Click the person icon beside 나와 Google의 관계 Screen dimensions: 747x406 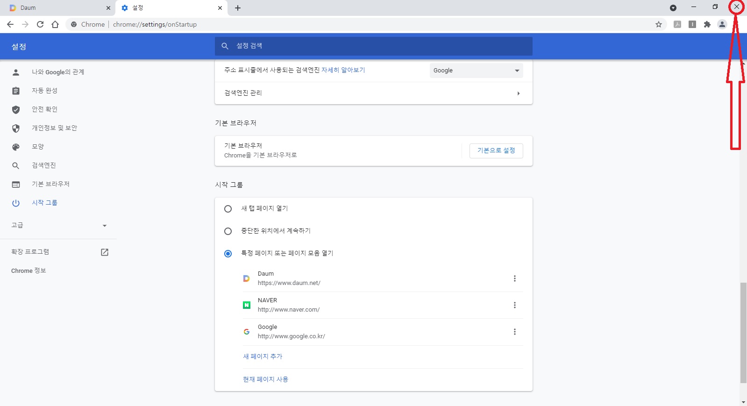(x=16, y=72)
